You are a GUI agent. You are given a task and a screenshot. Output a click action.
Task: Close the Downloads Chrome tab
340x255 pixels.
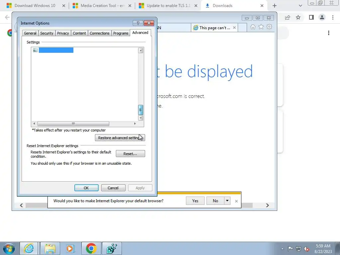[262, 6]
